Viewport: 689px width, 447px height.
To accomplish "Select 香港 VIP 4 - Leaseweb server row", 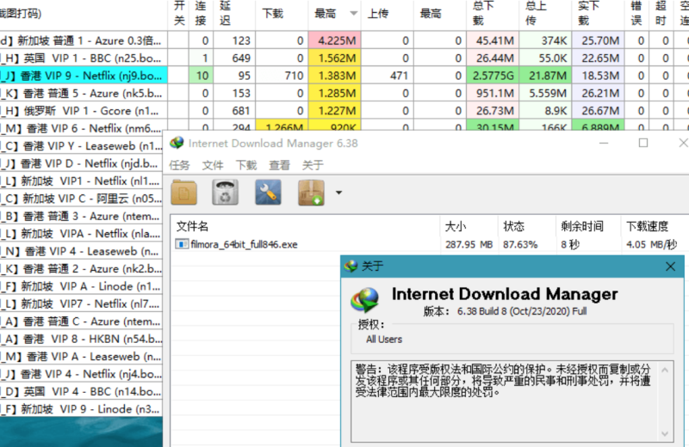I will tap(81, 251).
